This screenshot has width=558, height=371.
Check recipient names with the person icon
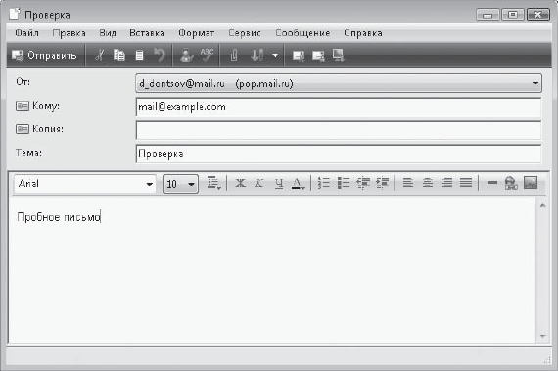point(186,55)
